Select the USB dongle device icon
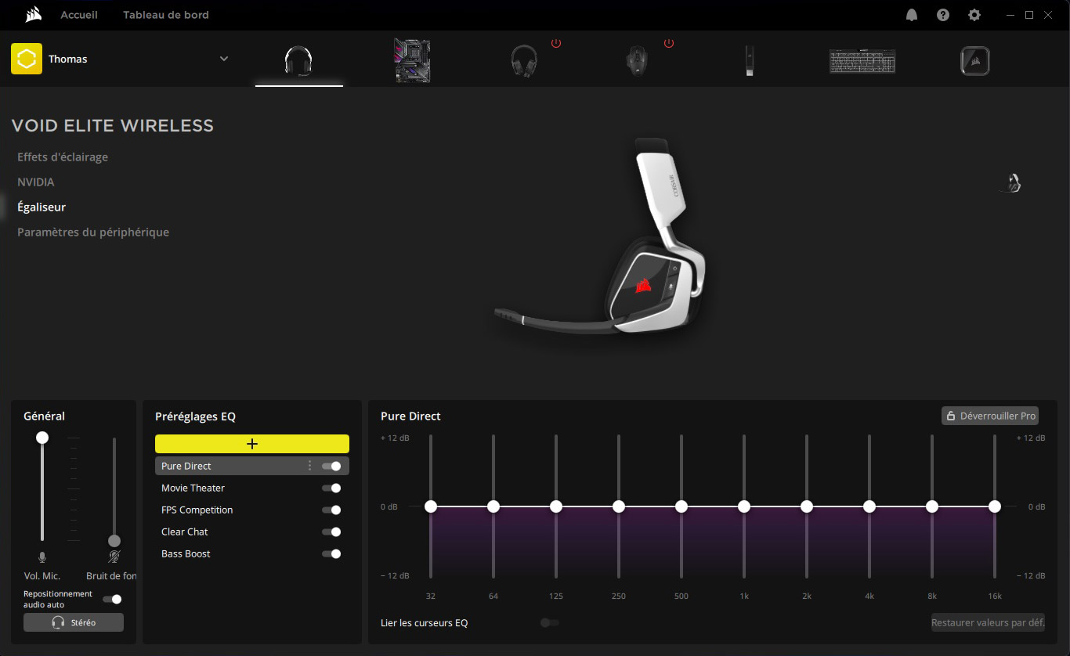Screen dimensions: 1070x656 point(750,61)
